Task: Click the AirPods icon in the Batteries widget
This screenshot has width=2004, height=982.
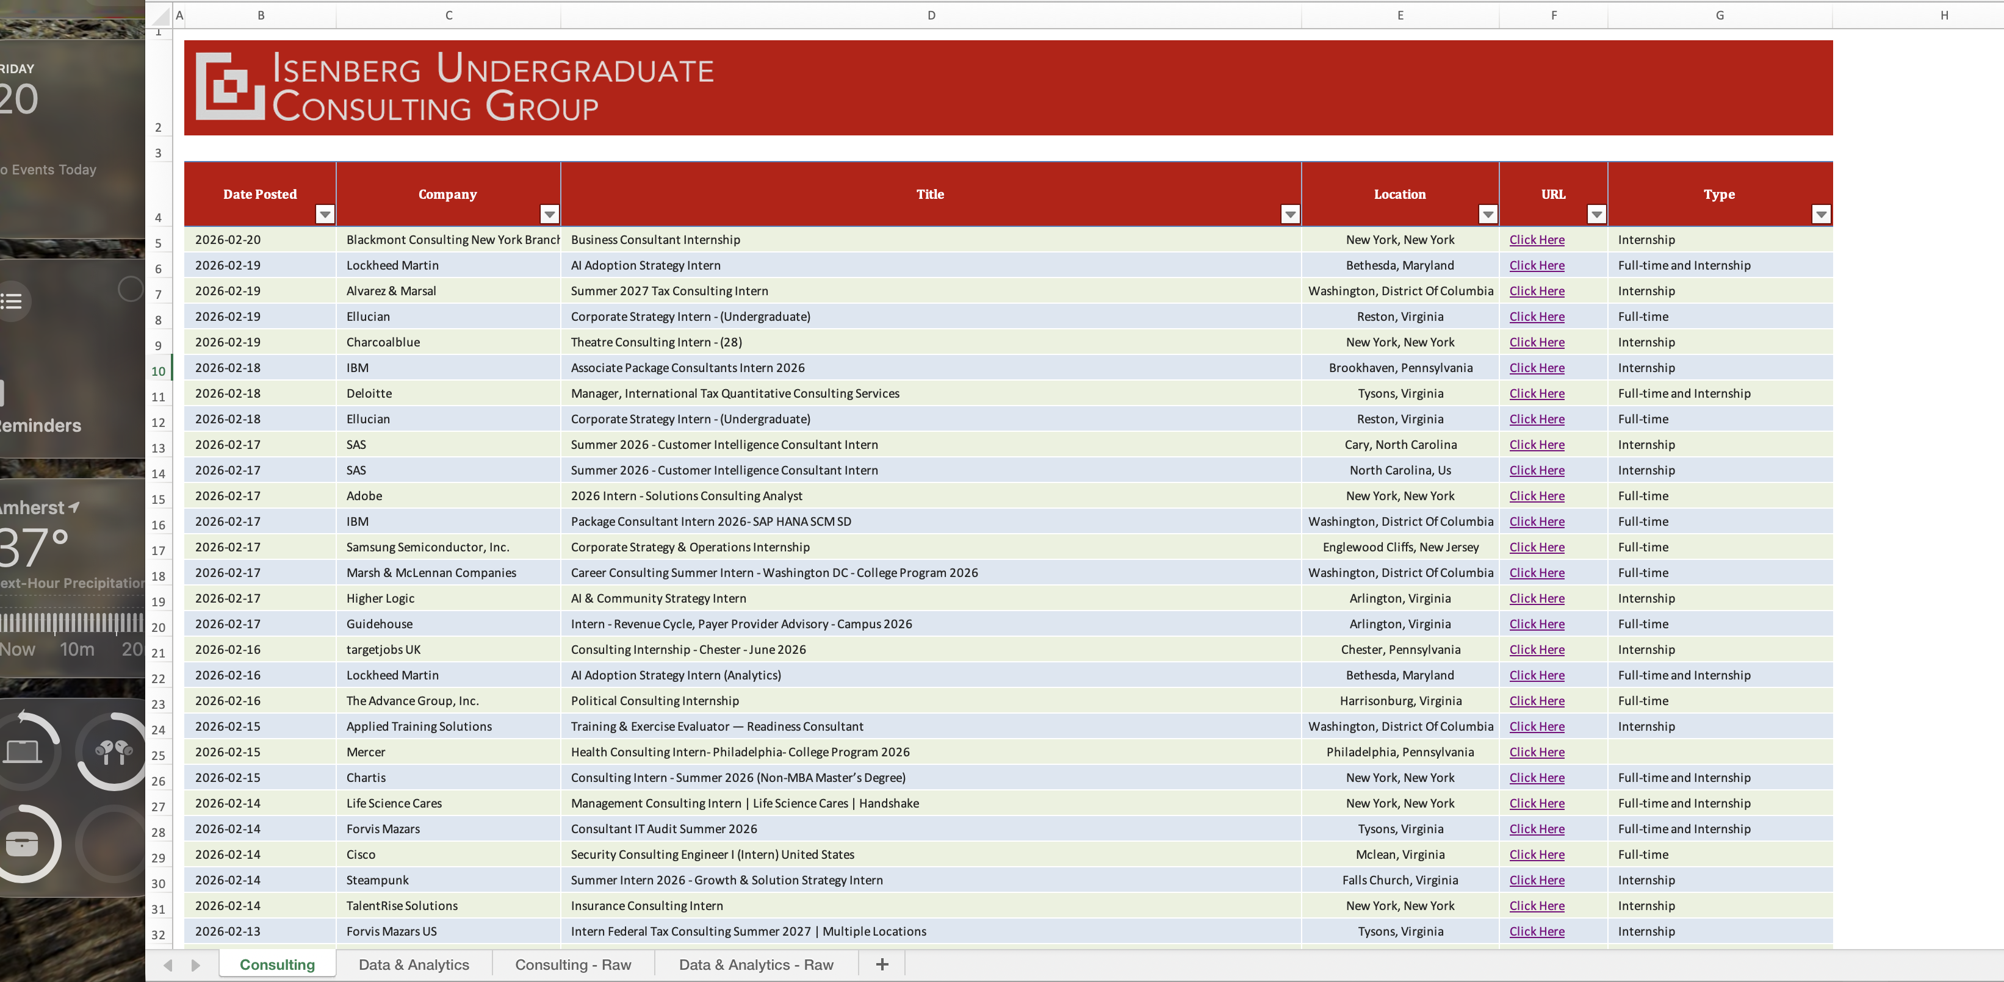Action: click(111, 750)
